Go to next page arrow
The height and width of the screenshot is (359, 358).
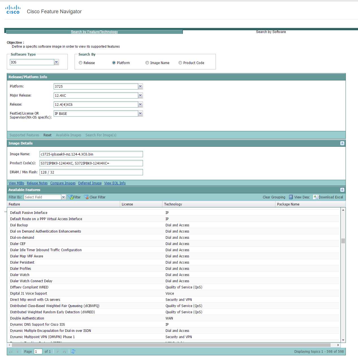tap(58, 352)
